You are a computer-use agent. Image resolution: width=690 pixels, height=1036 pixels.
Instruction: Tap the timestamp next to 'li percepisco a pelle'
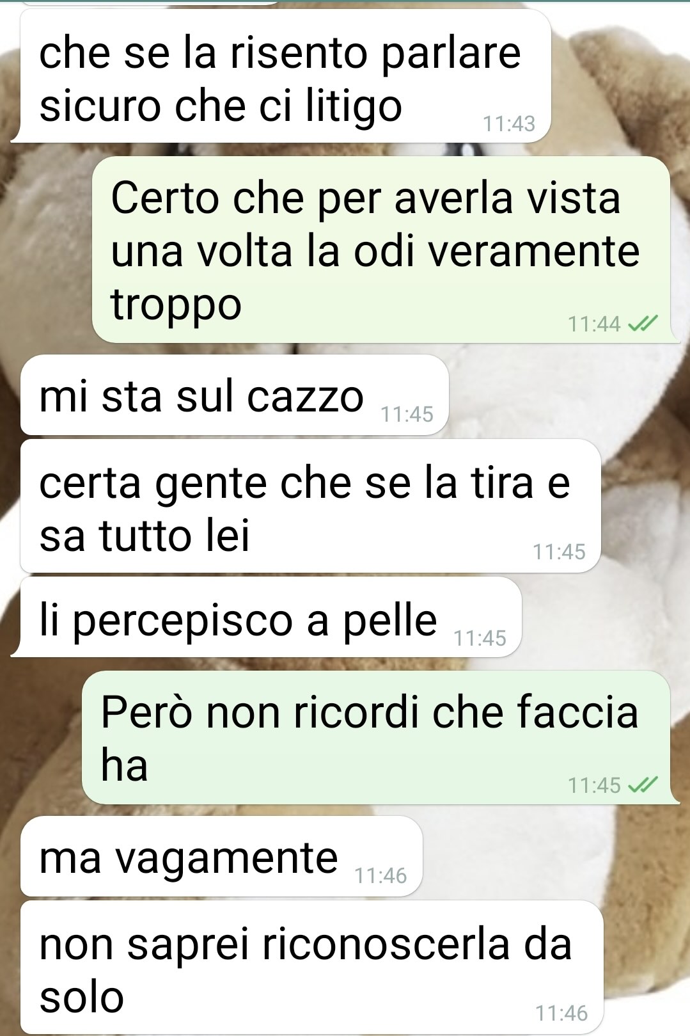tap(480, 638)
